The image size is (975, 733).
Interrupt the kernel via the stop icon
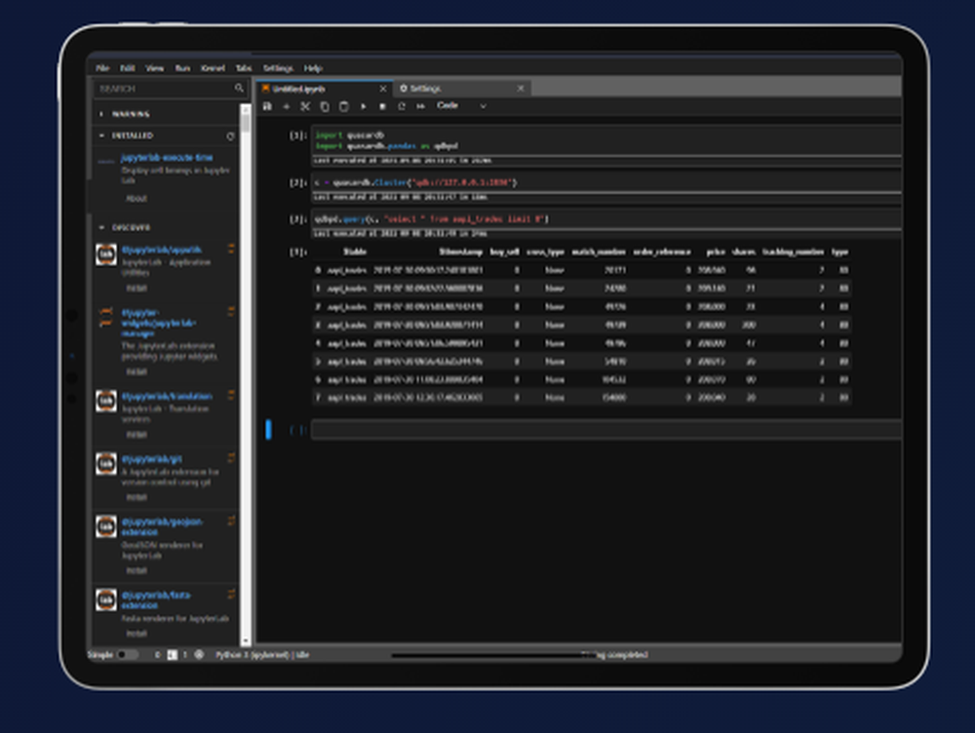click(382, 106)
